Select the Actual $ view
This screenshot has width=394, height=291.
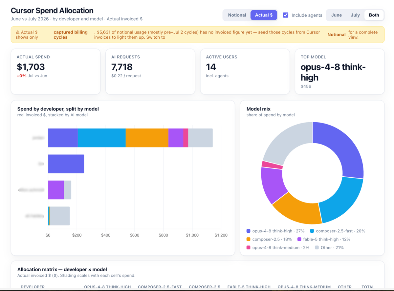click(x=264, y=15)
